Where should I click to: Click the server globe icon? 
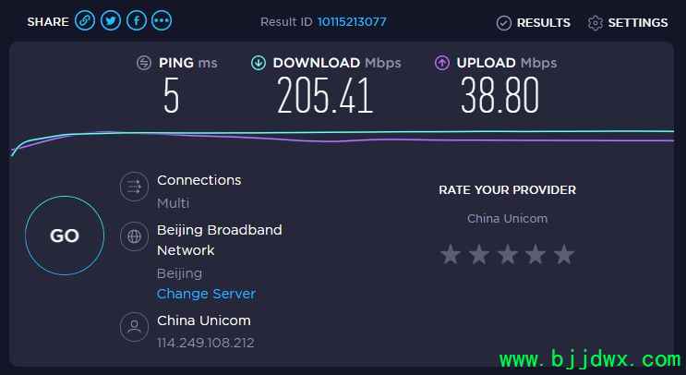tap(134, 236)
